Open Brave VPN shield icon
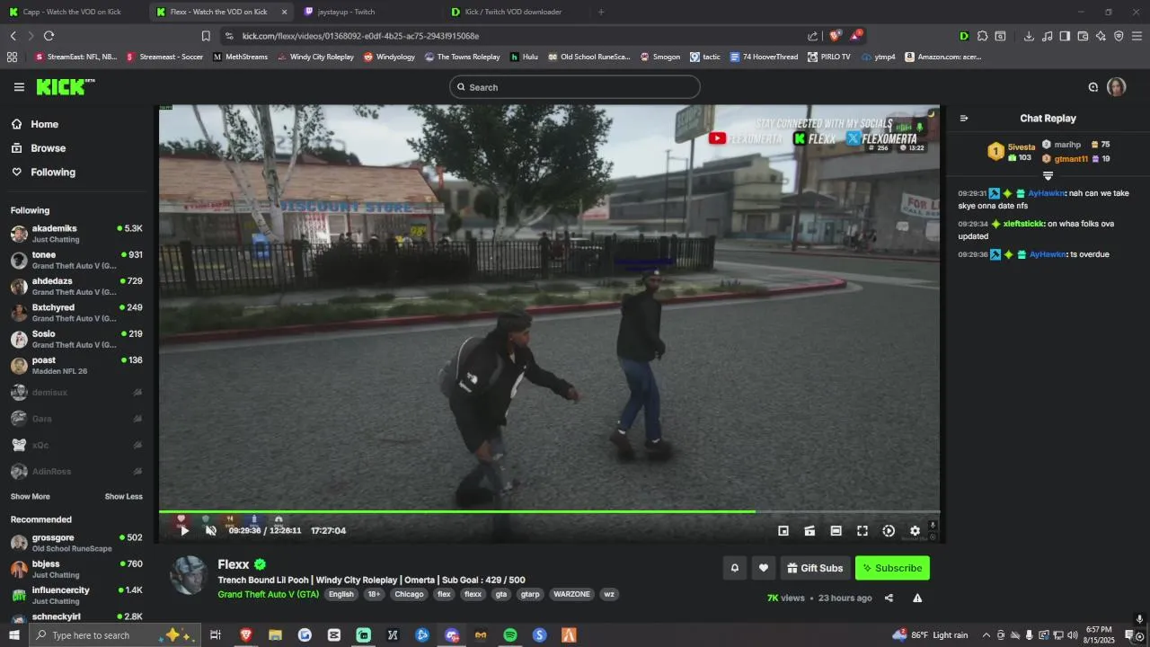The image size is (1150, 647). tap(1119, 36)
